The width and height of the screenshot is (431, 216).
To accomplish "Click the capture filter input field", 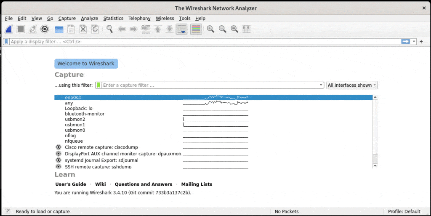I will (210, 85).
